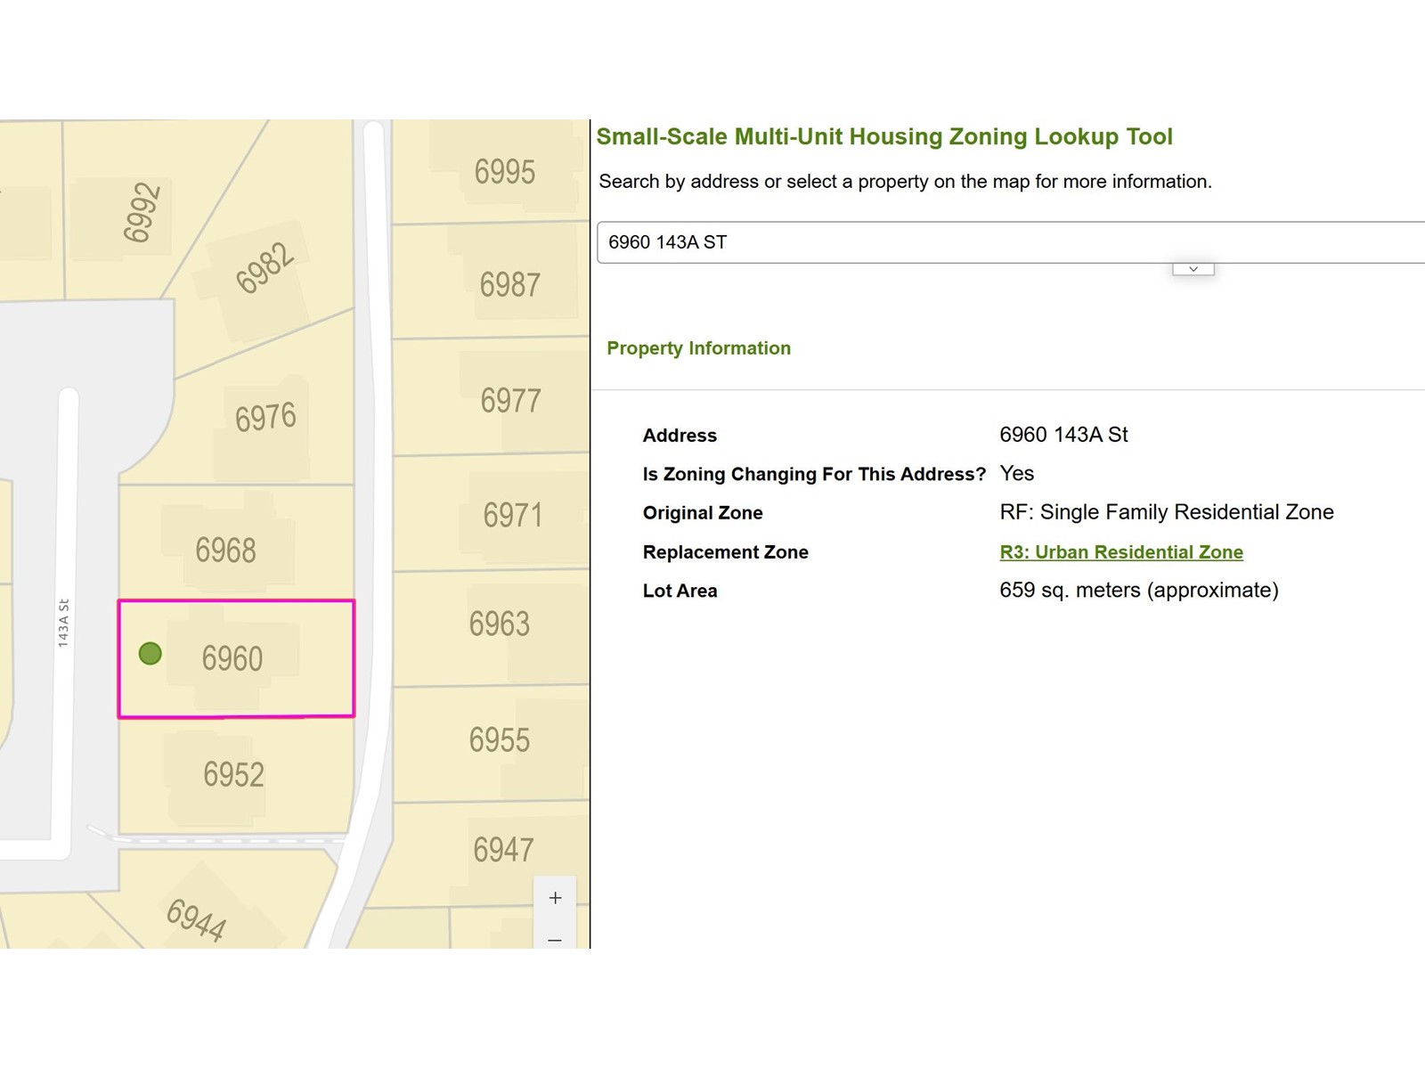Select lot 6963 on the map
1425x1069 pixels.
click(499, 624)
